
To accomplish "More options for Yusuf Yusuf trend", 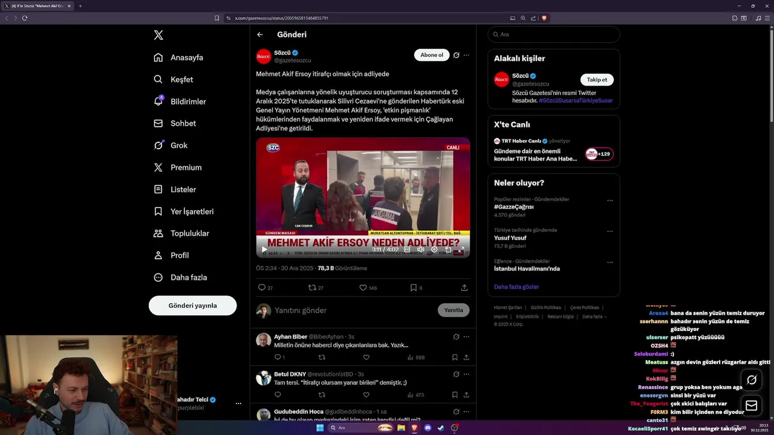I will point(610,231).
